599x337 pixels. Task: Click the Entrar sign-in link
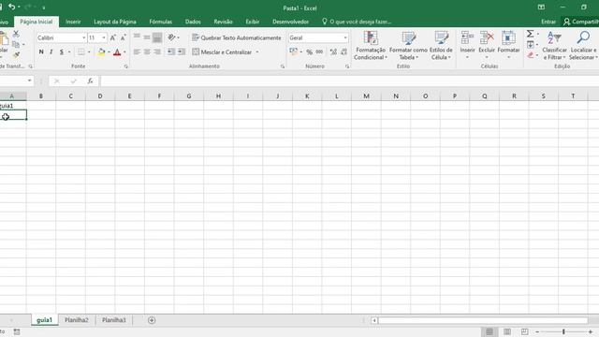pos(548,22)
